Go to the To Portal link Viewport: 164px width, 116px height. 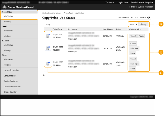coord(110,2)
